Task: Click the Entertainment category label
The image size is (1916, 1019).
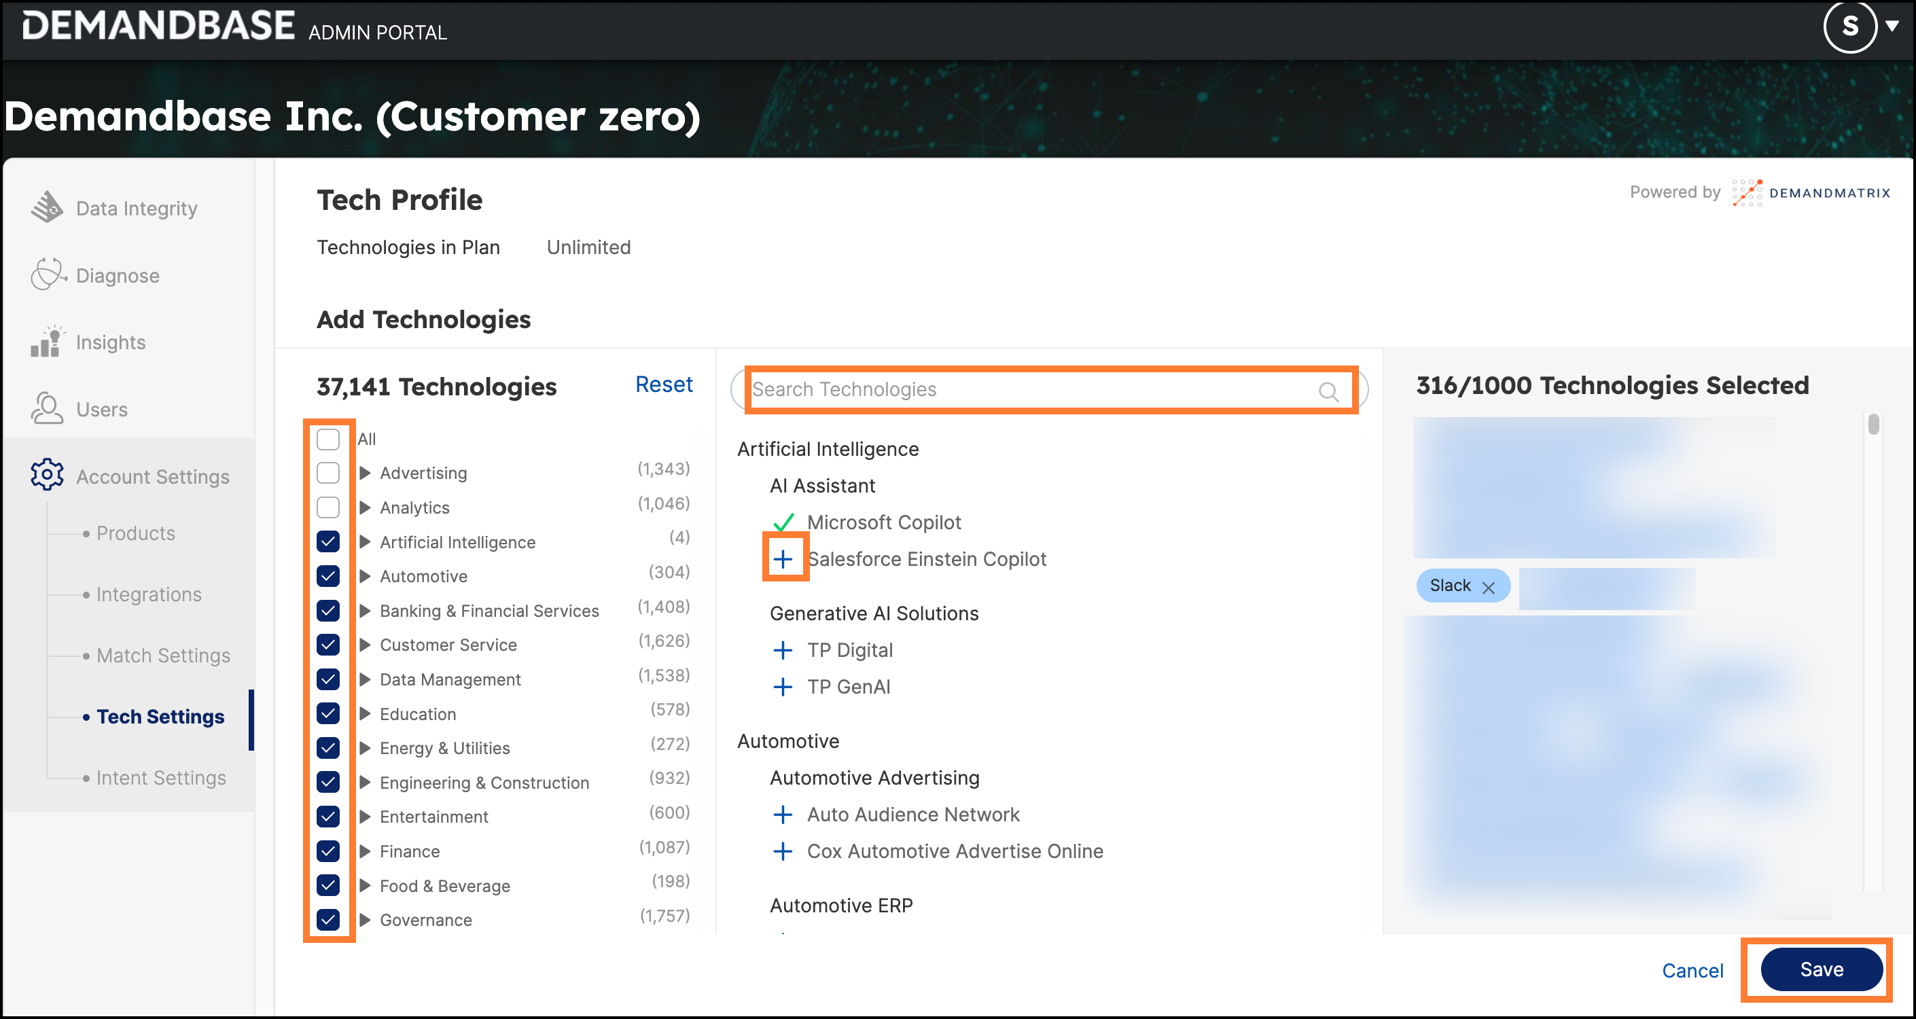Action: click(434, 817)
